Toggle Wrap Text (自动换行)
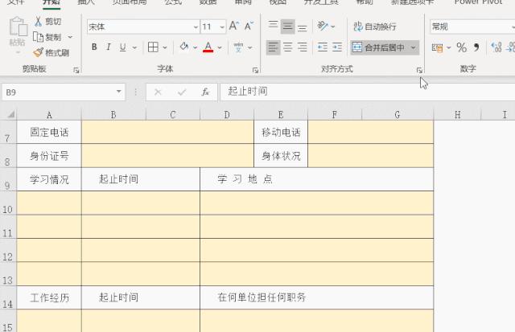 [x=375, y=27]
